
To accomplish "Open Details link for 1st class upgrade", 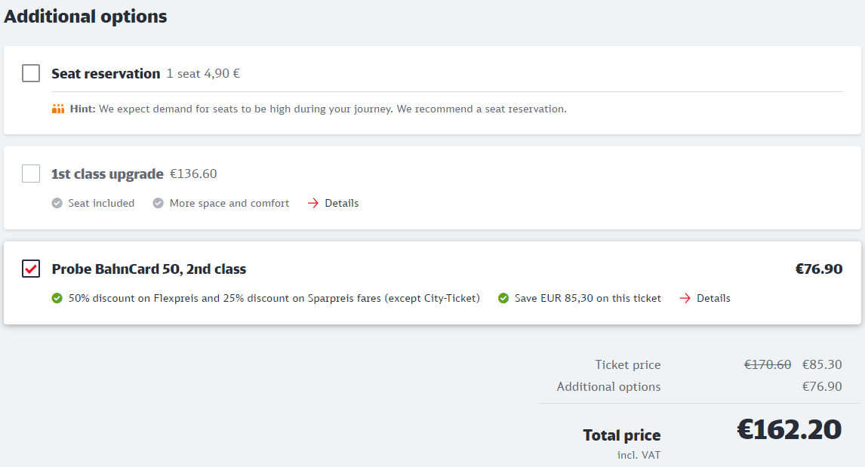I will [341, 203].
